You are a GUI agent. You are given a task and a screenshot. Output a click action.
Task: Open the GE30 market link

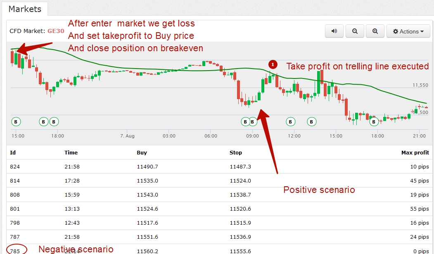(x=56, y=31)
